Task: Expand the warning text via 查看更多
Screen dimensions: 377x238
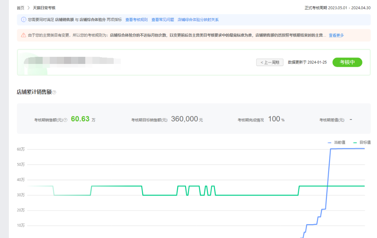Action: tap(336, 35)
